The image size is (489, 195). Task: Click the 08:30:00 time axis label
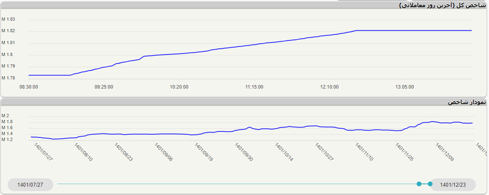pyautogui.click(x=29, y=87)
